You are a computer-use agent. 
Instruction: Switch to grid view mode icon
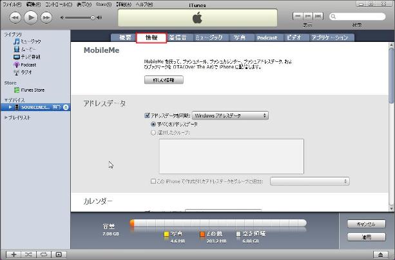308,16
